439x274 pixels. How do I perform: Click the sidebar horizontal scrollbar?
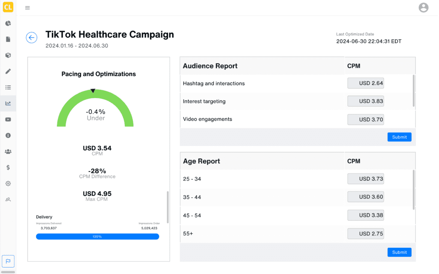coord(8,272)
